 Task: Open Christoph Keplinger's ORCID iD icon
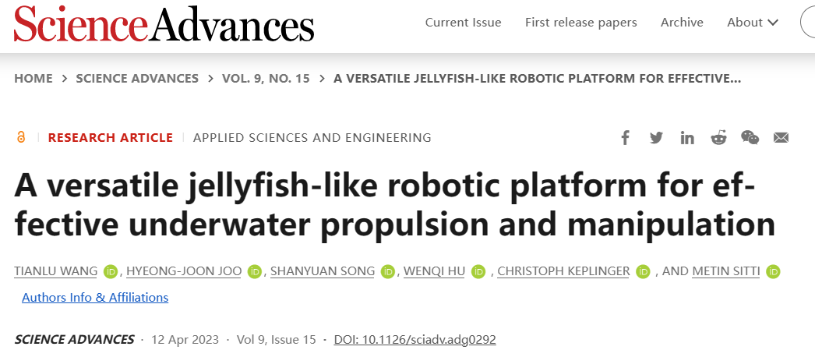click(644, 271)
